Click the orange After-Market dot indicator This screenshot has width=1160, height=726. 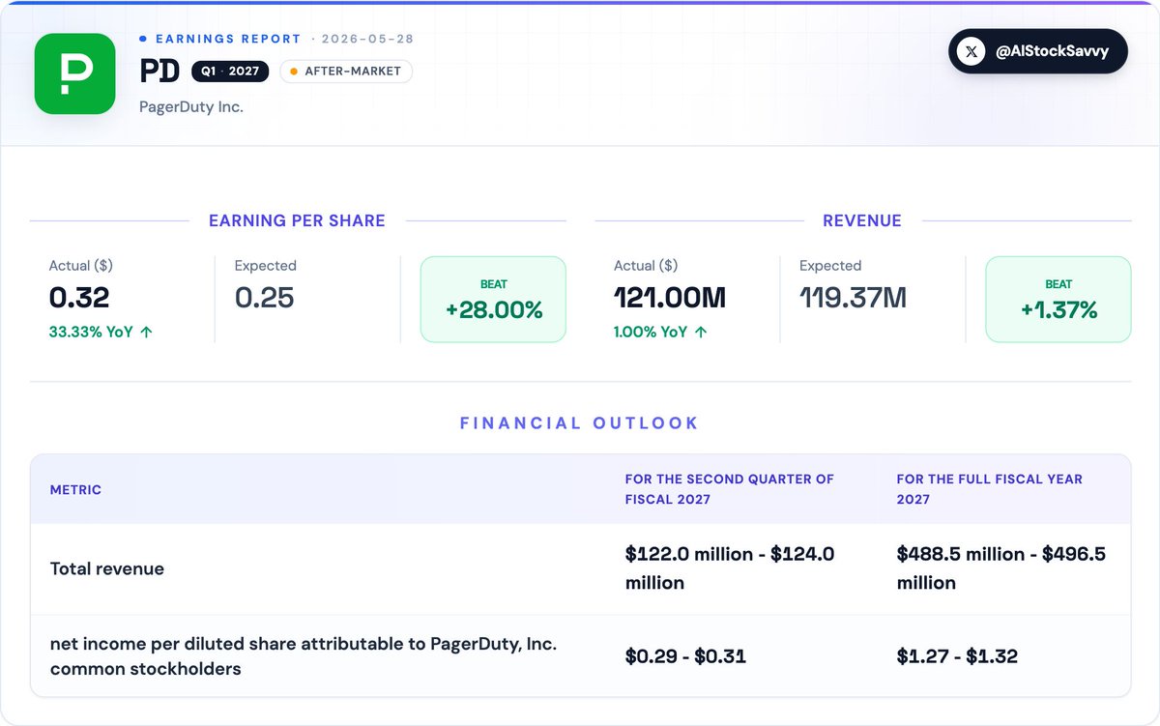coord(294,72)
